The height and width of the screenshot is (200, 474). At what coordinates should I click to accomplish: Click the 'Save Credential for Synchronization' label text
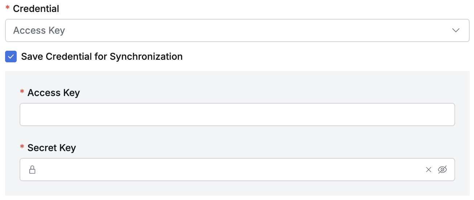click(102, 57)
